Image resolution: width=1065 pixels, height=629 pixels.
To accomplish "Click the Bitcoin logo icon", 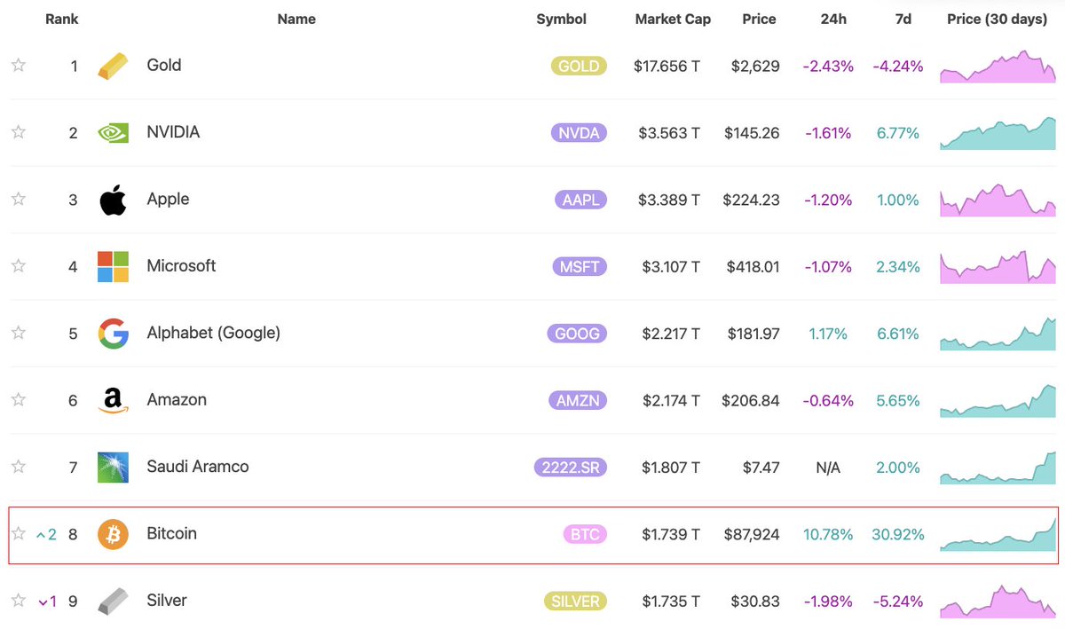I will pos(113,534).
